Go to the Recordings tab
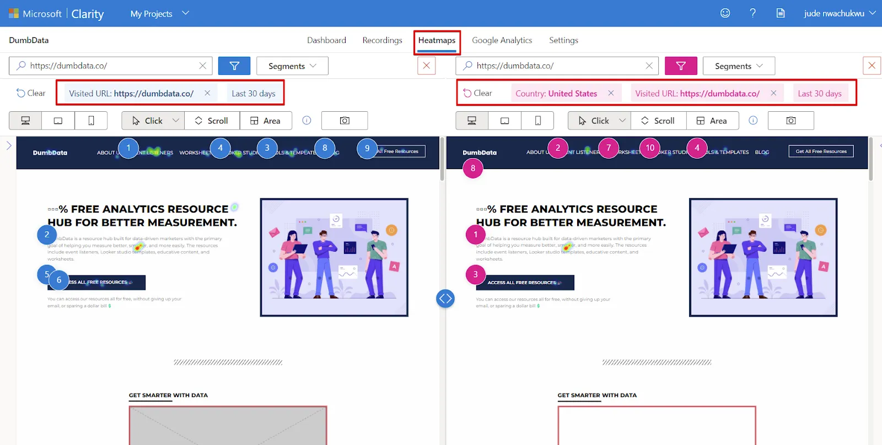Viewport: 882px width, 445px height. click(382, 40)
